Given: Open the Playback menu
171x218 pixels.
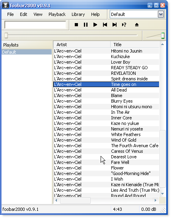Looking at the screenshot, I should coord(57,14).
